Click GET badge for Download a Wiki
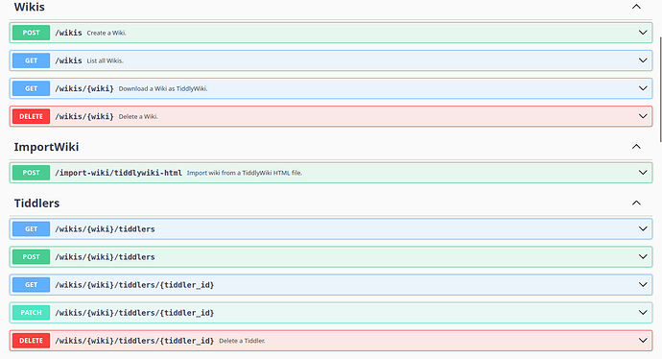This screenshot has height=359, width=662. point(32,88)
